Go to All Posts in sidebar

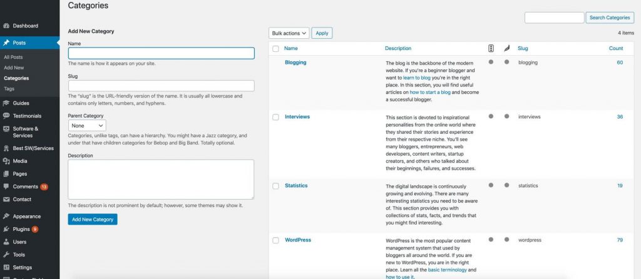click(13, 57)
